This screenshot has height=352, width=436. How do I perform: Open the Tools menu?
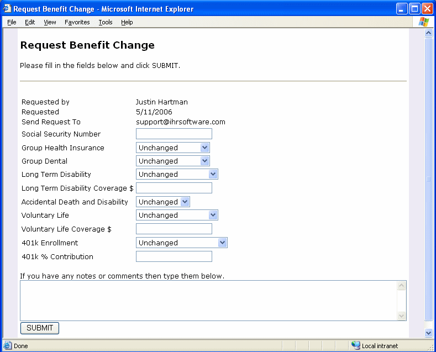pyautogui.click(x=105, y=22)
